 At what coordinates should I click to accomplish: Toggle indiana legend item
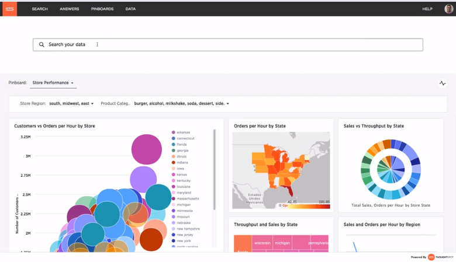coord(179,162)
